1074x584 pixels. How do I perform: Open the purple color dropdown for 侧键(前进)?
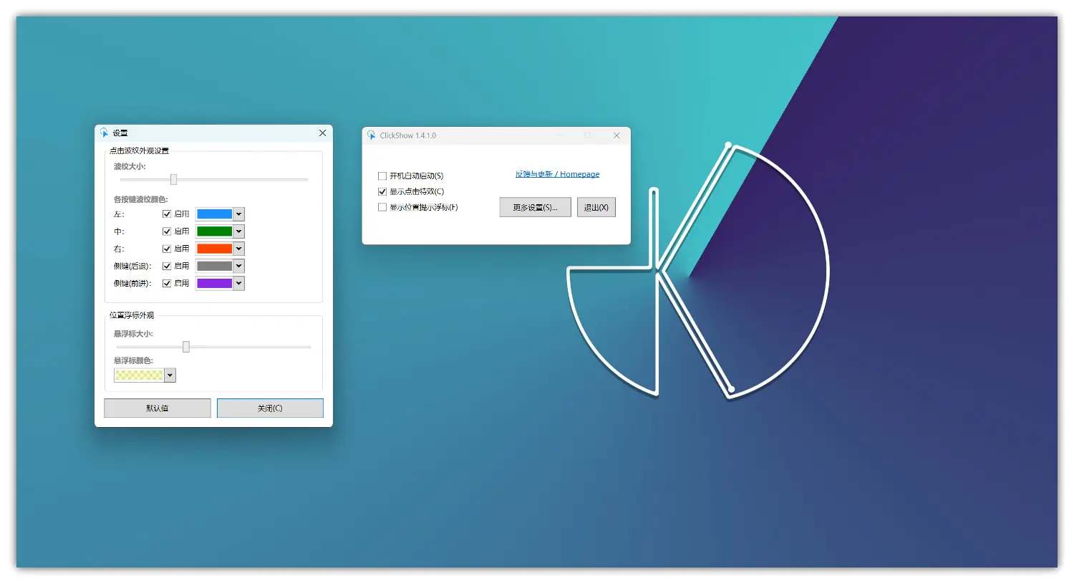pos(239,284)
